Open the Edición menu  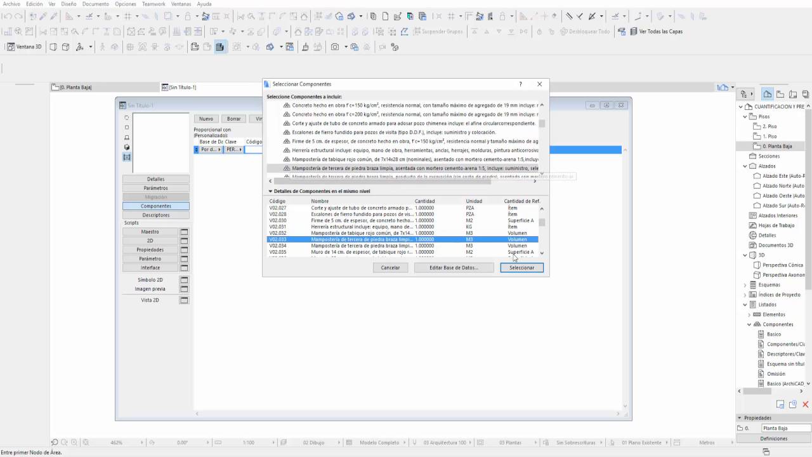[x=34, y=4]
